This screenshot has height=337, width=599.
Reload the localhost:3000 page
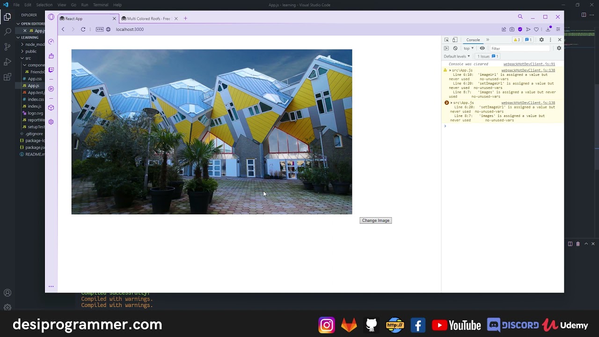click(83, 29)
